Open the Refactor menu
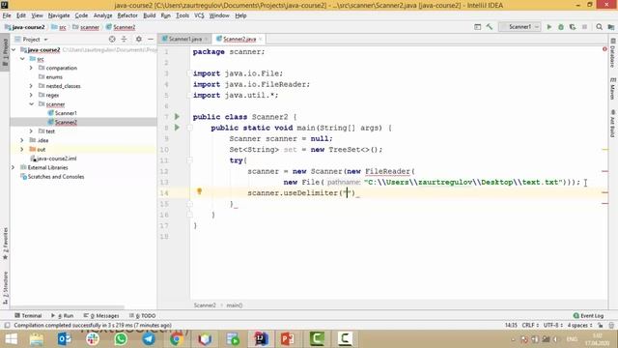618x348 pixels. (x=127, y=15)
